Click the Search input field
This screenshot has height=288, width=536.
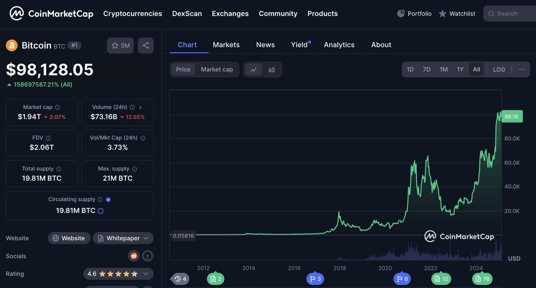point(511,14)
